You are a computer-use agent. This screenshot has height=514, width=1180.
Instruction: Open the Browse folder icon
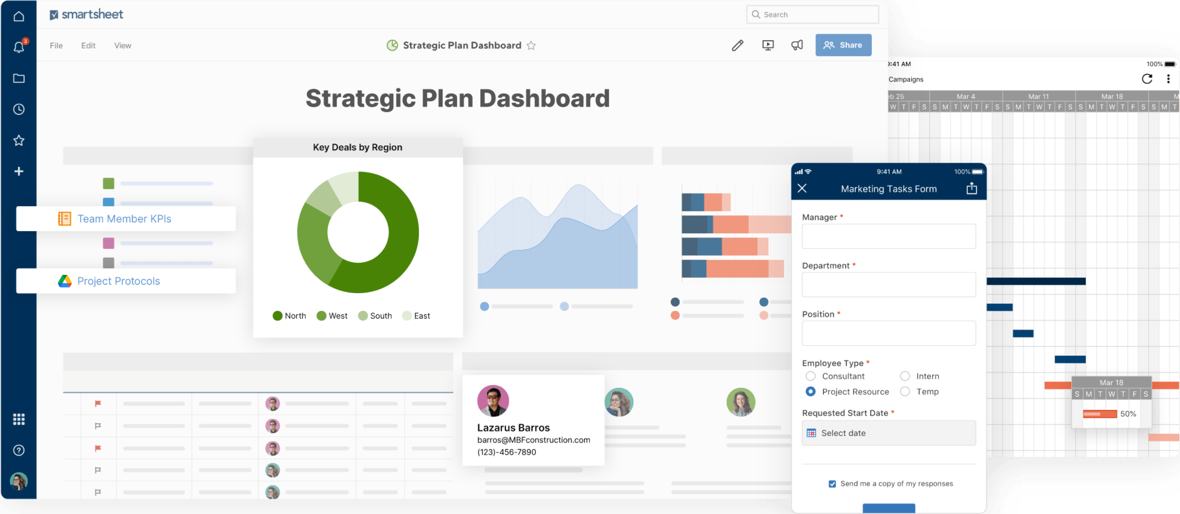tap(19, 79)
